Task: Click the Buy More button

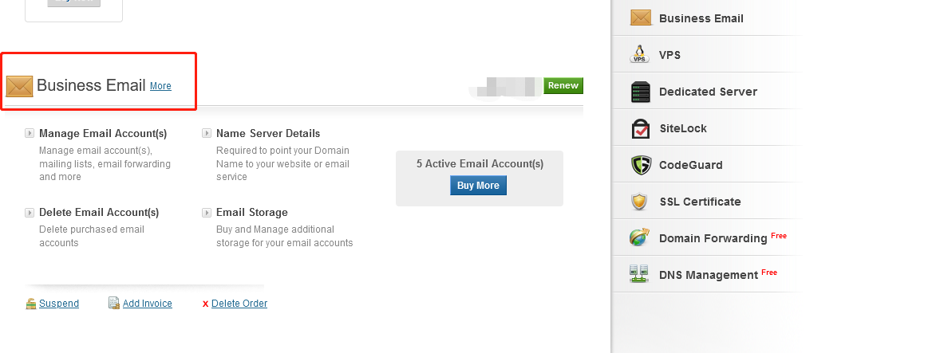Action: point(478,186)
